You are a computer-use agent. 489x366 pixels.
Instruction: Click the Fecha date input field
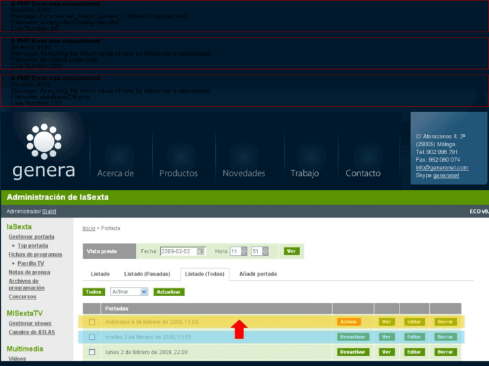(178, 251)
